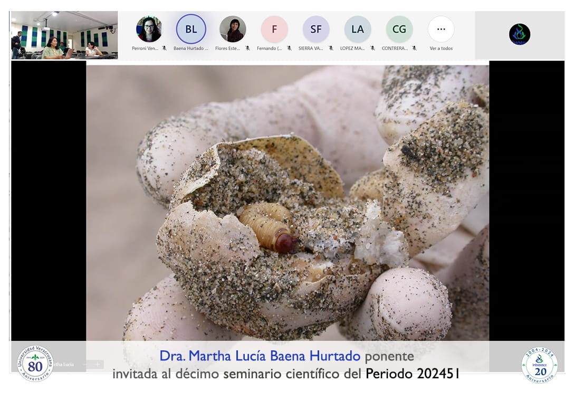575x401 pixels.
Task: Click the Universidad Veracruzana 80 Aniversario logo
Action: click(x=35, y=364)
